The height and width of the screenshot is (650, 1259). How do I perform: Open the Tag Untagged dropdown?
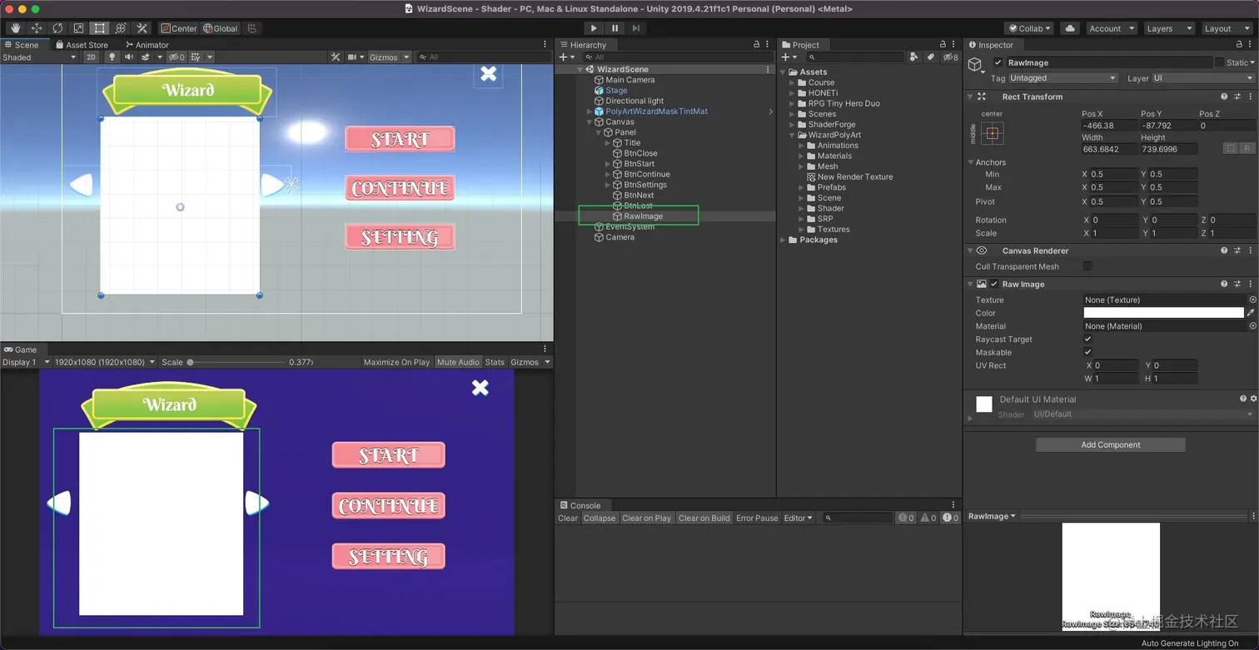tap(1062, 78)
